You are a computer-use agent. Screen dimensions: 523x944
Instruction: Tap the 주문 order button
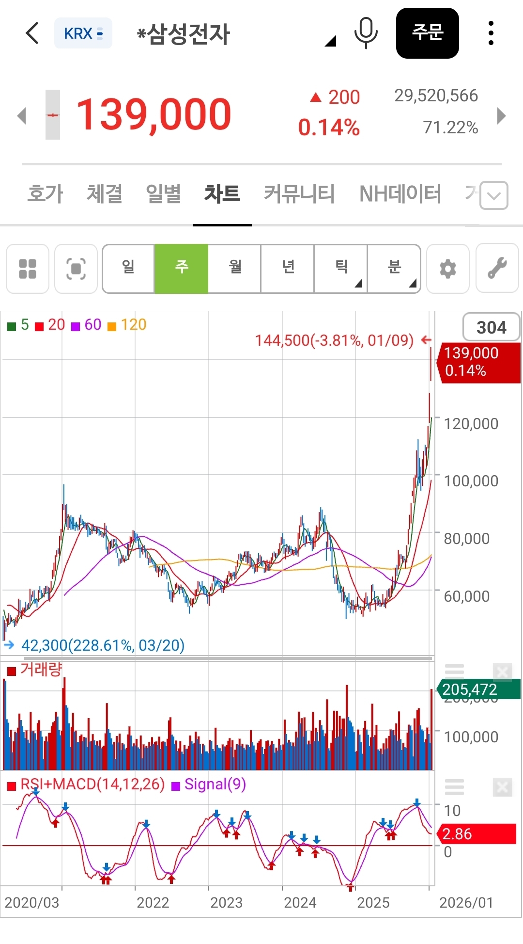click(x=428, y=33)
